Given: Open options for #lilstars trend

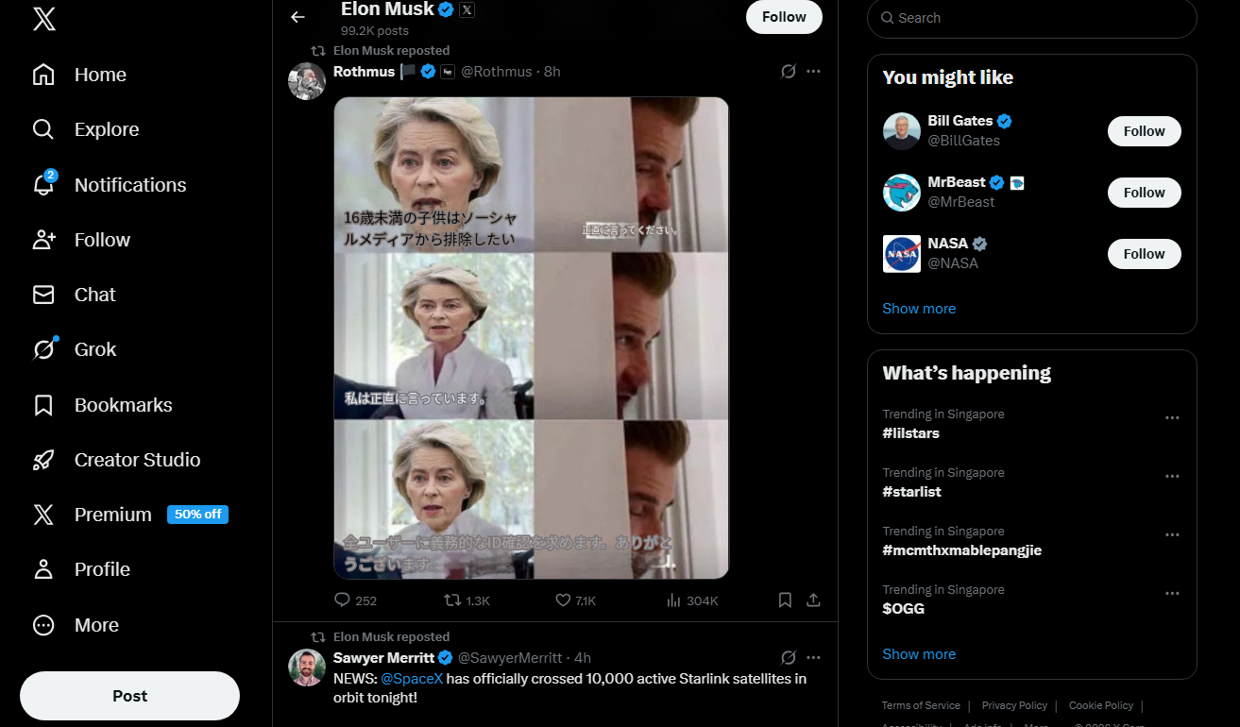Looking at the screenshot, I should click(1172, 418).
